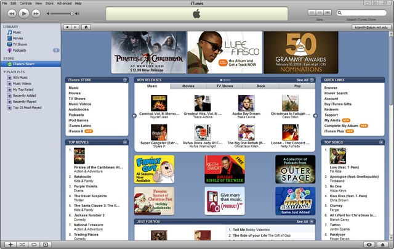Expand the Top Movies panel arrow
Screen dimensions: 394x249
[x=125, y=142]
